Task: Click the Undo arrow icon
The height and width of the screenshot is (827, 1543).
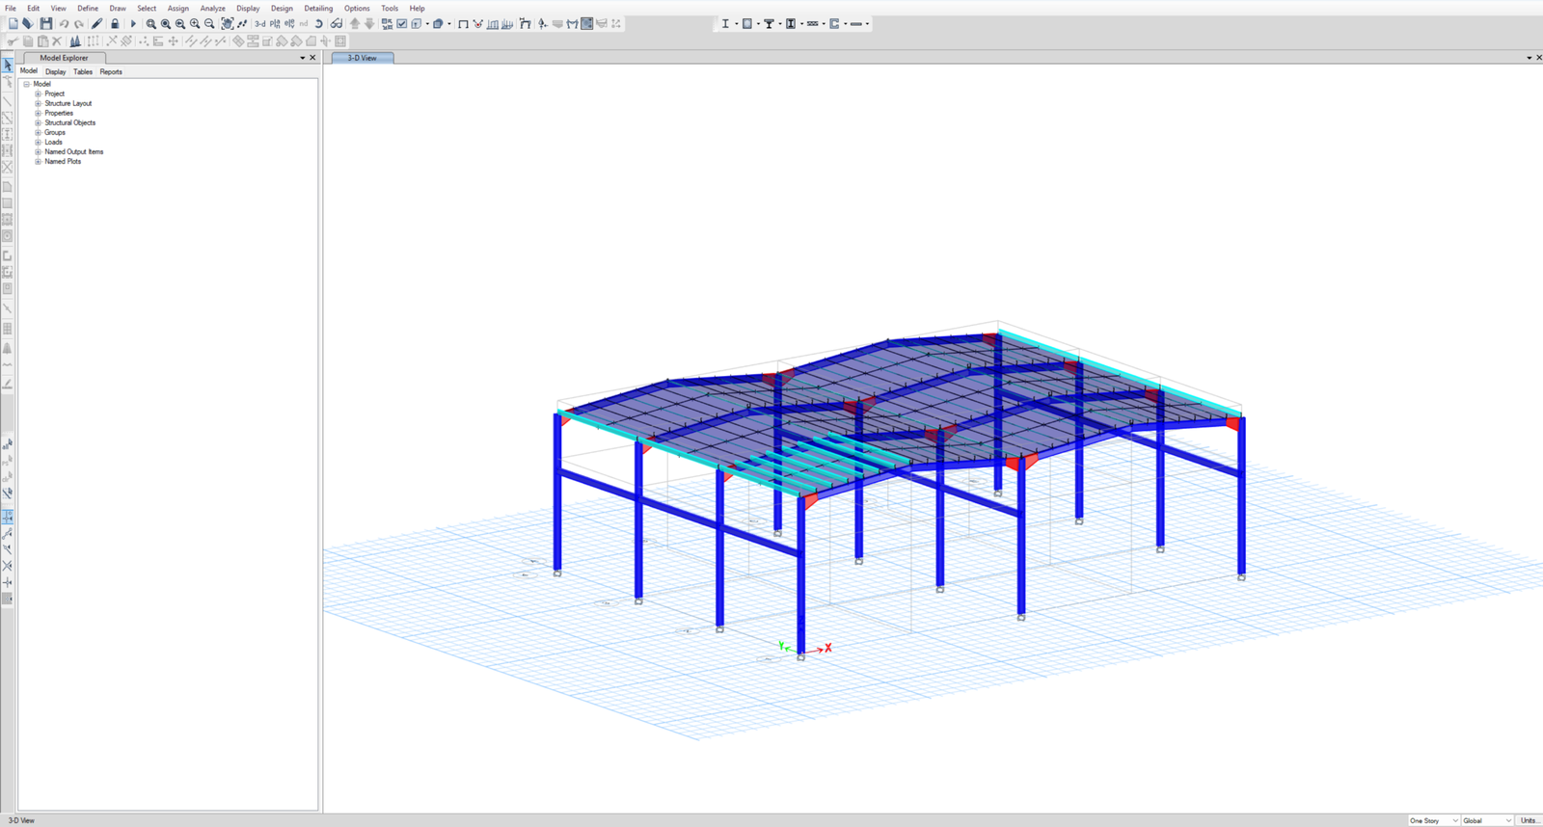Action: pos(64,24)
